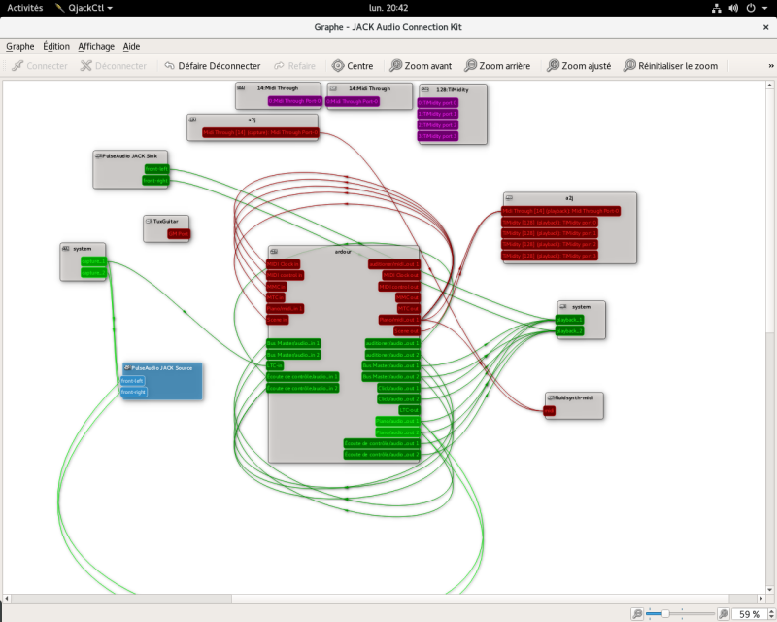The width and height of the screenshot is (777, 622).
Task: Center the graph with Centre
Action: coord(353,65)
